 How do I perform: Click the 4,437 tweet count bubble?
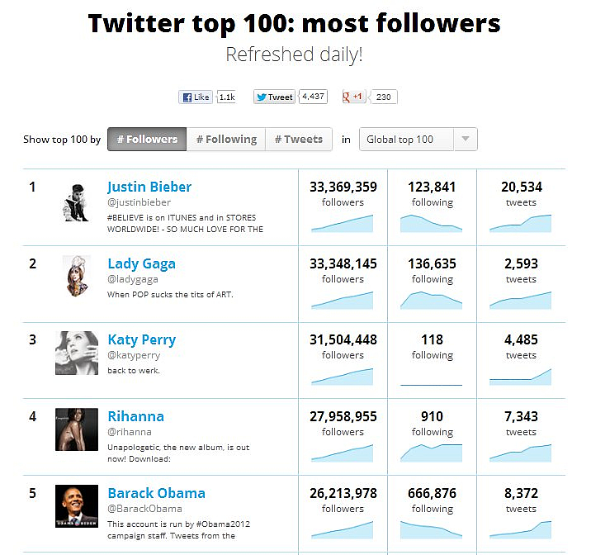(x=313, y=97)
